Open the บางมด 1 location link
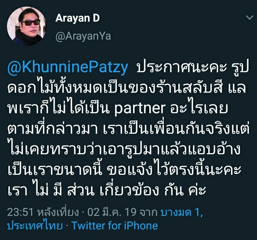Image resolution: width=257 pixels, height=240 pixels. 181,212
